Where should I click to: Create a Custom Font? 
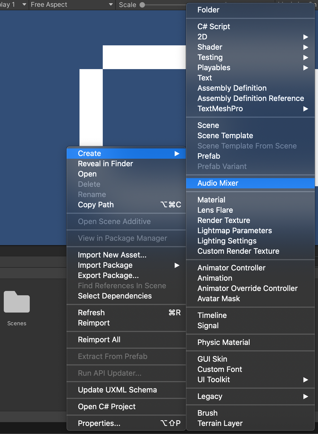(x=250, y=369)
